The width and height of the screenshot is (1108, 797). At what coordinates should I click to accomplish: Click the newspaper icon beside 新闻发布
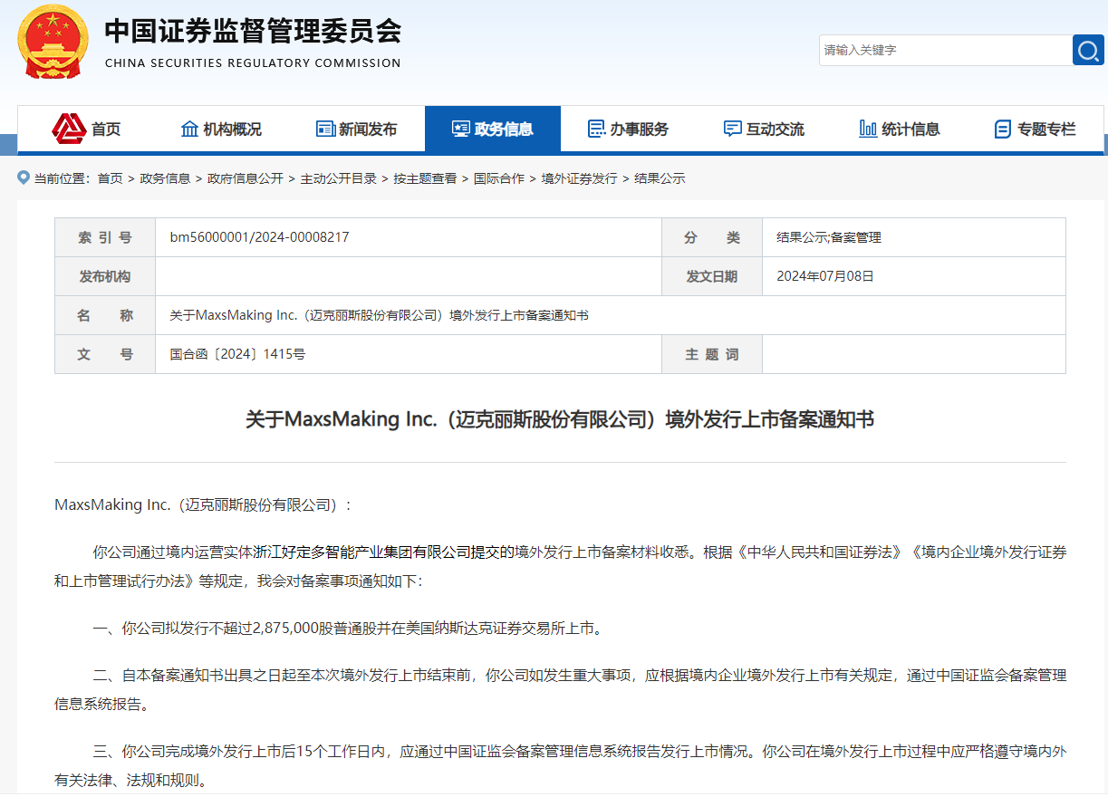(x=325, y=129)
